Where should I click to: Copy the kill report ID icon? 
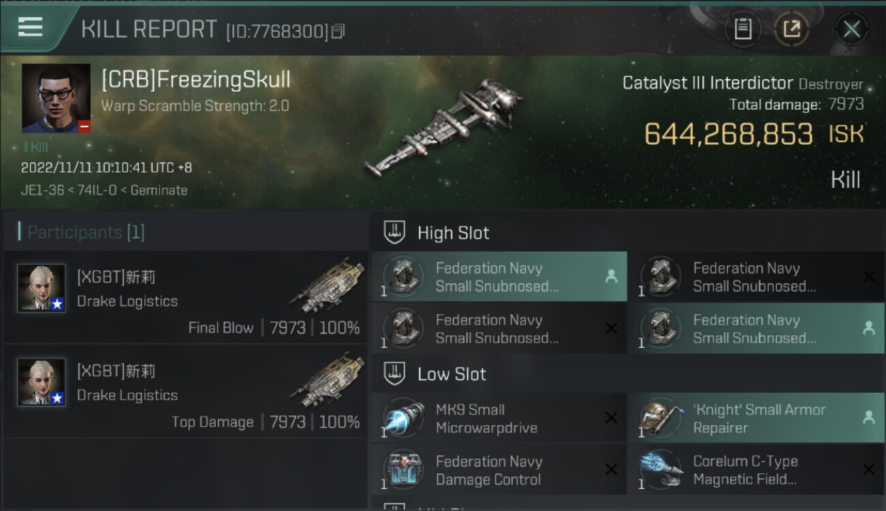tap(339, 31)
